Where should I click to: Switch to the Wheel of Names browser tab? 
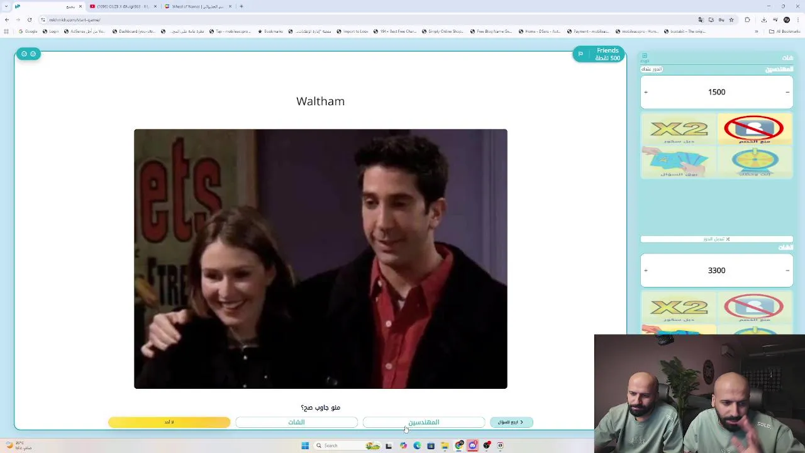[198, 6]
